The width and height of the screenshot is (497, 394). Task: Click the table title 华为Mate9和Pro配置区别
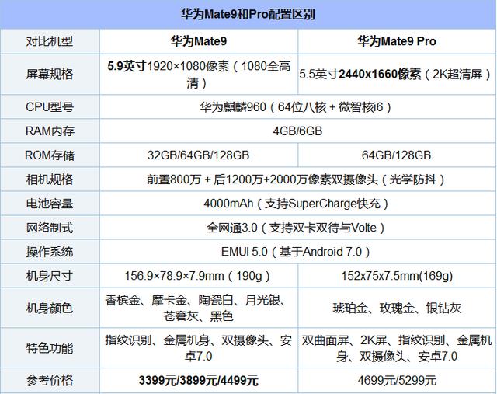pyautogui.click(x=248, y=14)
